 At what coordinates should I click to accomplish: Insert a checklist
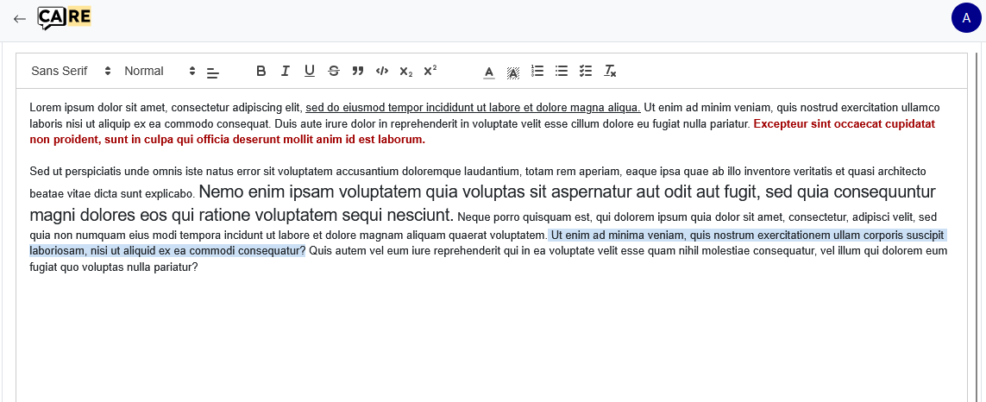click(586, 72)
